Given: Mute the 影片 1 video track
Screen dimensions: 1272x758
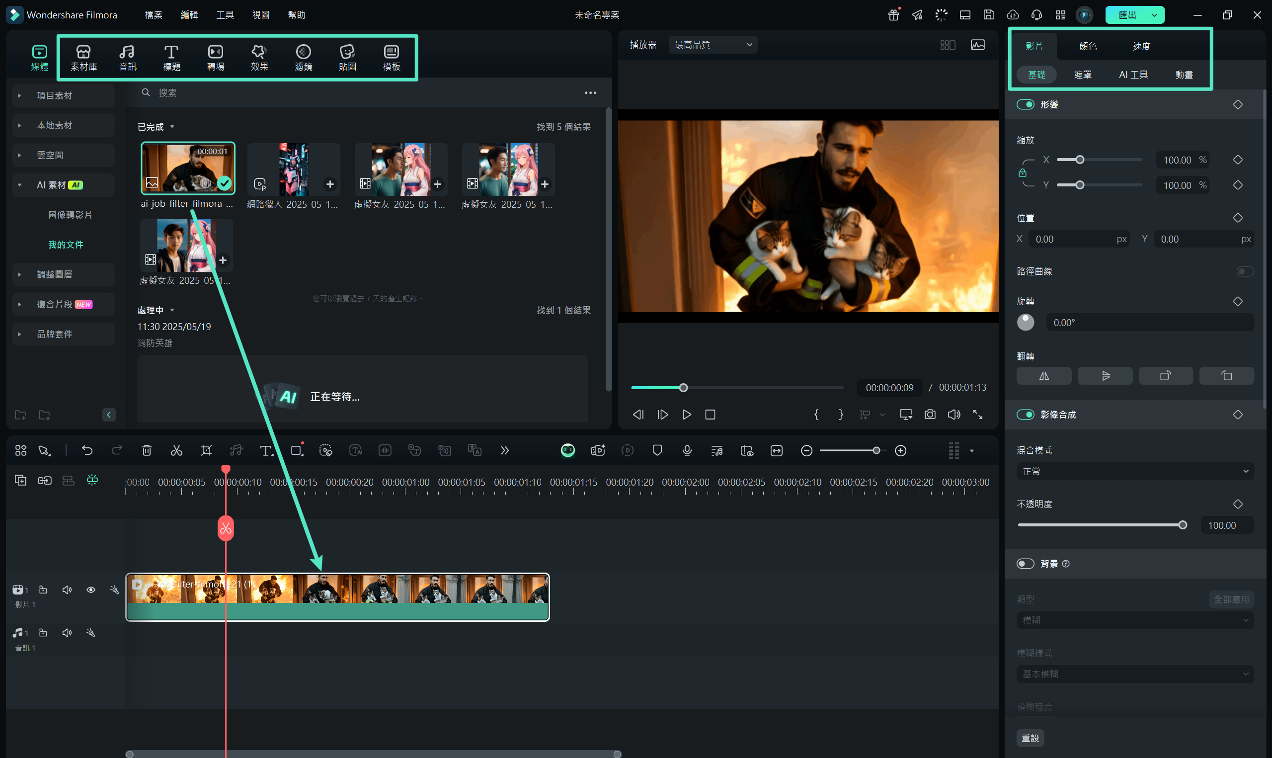Looking at the screenshot, I should pyautogui.click(x=67, y=590).
